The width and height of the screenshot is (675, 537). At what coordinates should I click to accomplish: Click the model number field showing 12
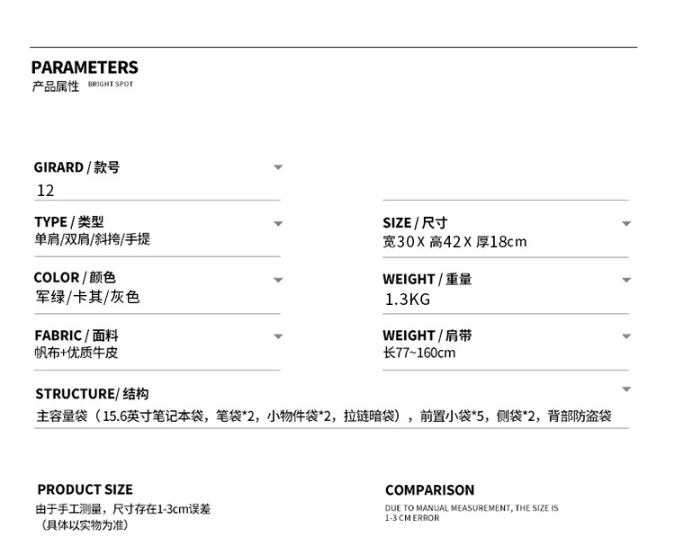click(x=46, y=191)
